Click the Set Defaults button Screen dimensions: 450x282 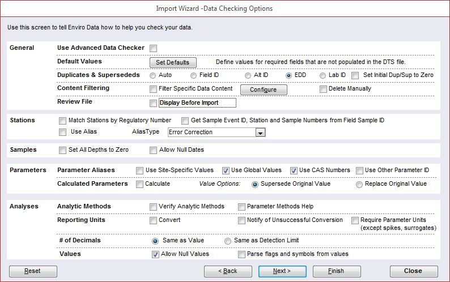point(173,62)
